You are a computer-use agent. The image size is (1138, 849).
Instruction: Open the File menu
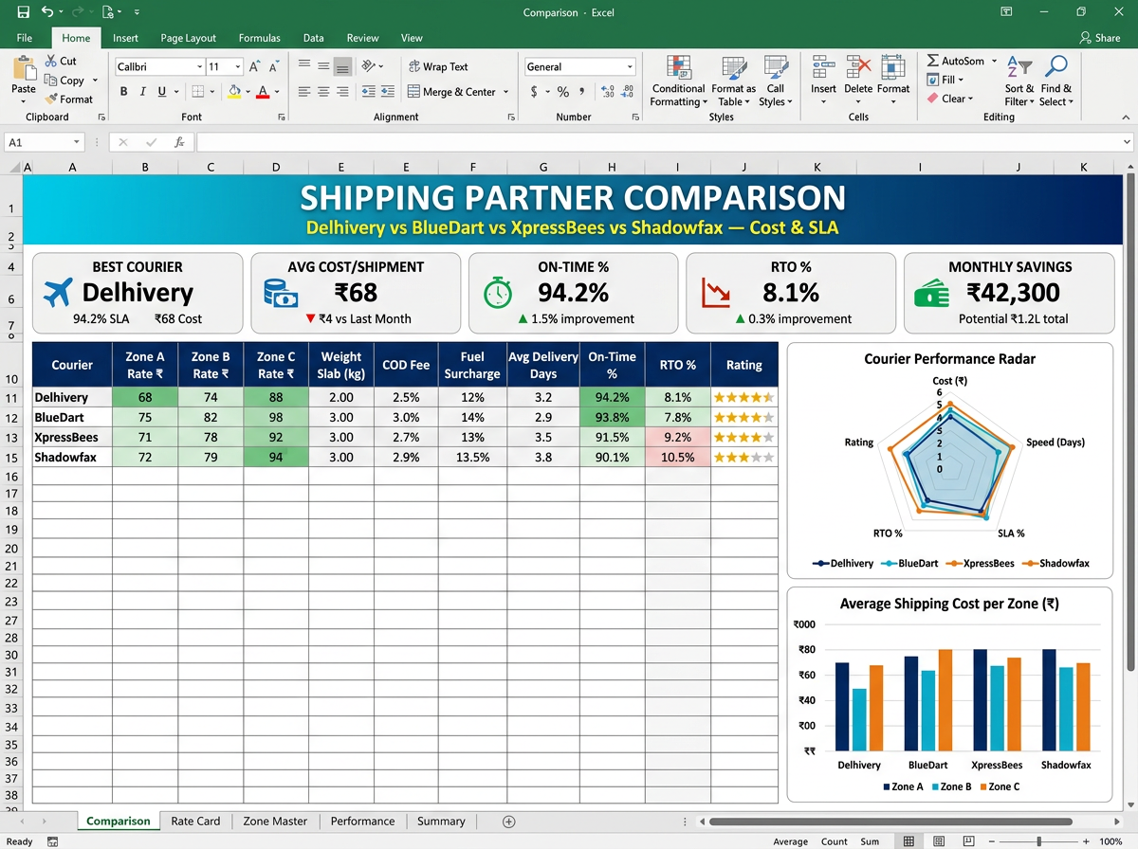(x=25, y=38)
